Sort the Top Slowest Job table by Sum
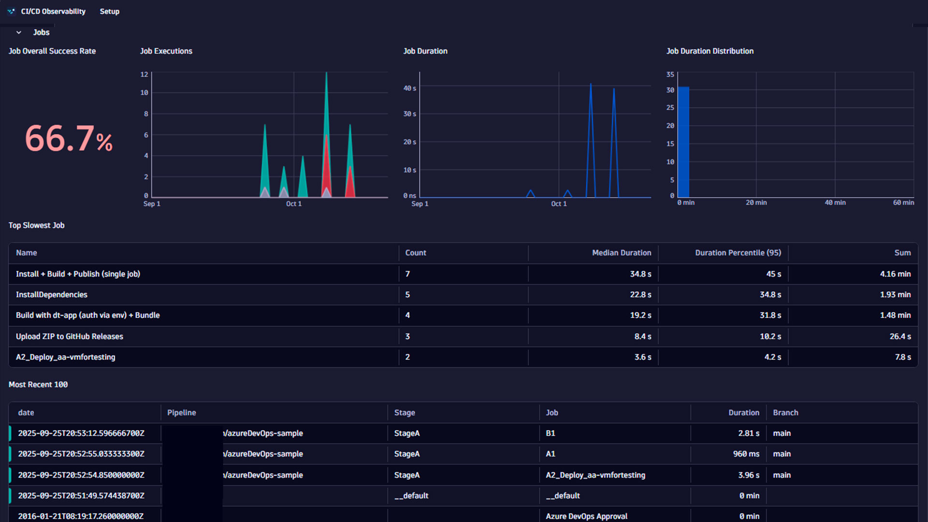The width and height of the screenshot is (928, 522). coord(902,253)
